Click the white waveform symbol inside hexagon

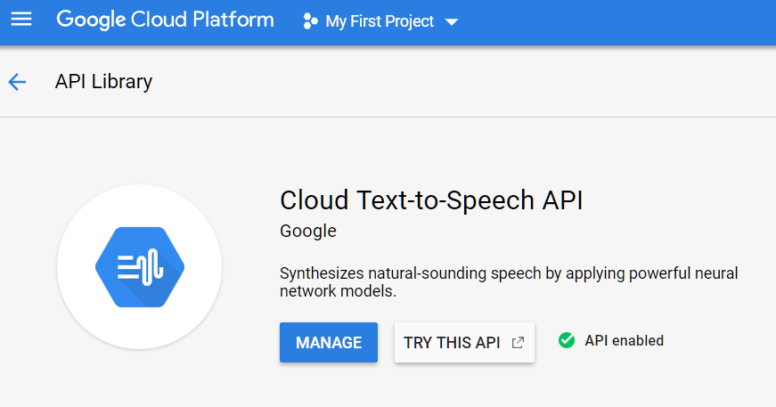pyautogui.click(x=140, y=267)
